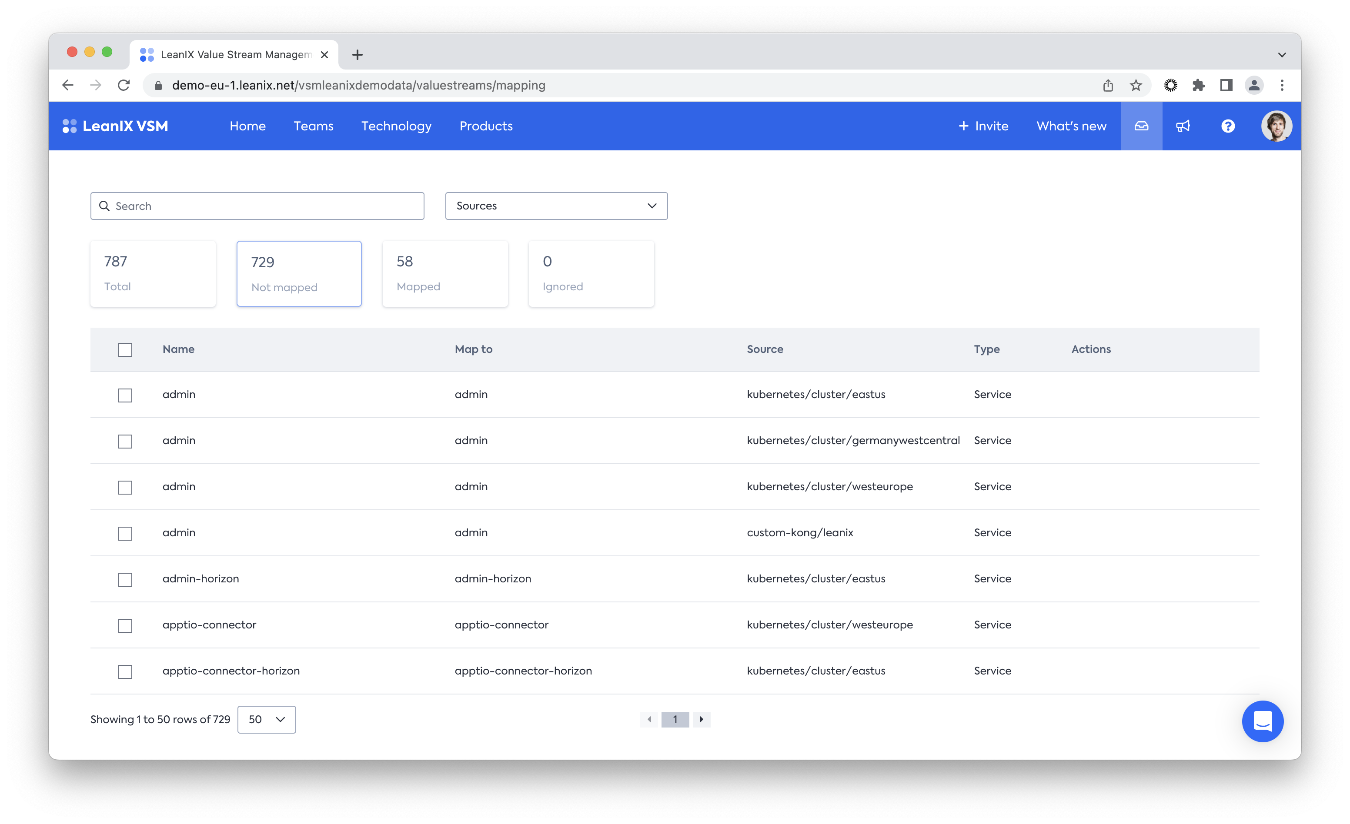Image resolution: width=1350 pixels, height=824 pixels.
Task: Bookmark page with star icon
Action: (1136, 86)
